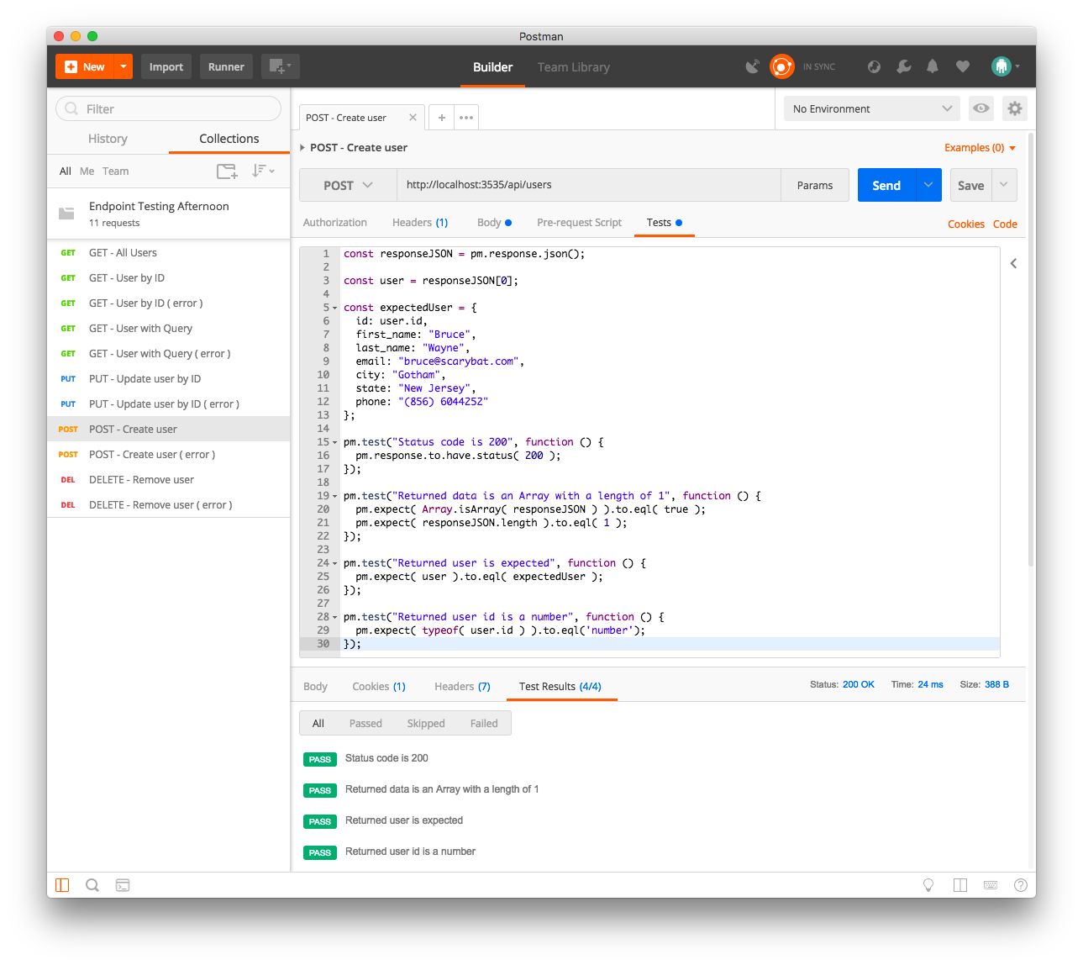The height and width of the screenshot is (965, 1083).
Task: Open the help question mark icon
Action: coord(1021,884)
